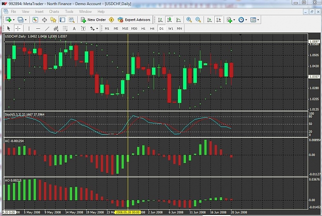
Task: Toggle the Market Watch window icon
Action: [x=35, y=20]
